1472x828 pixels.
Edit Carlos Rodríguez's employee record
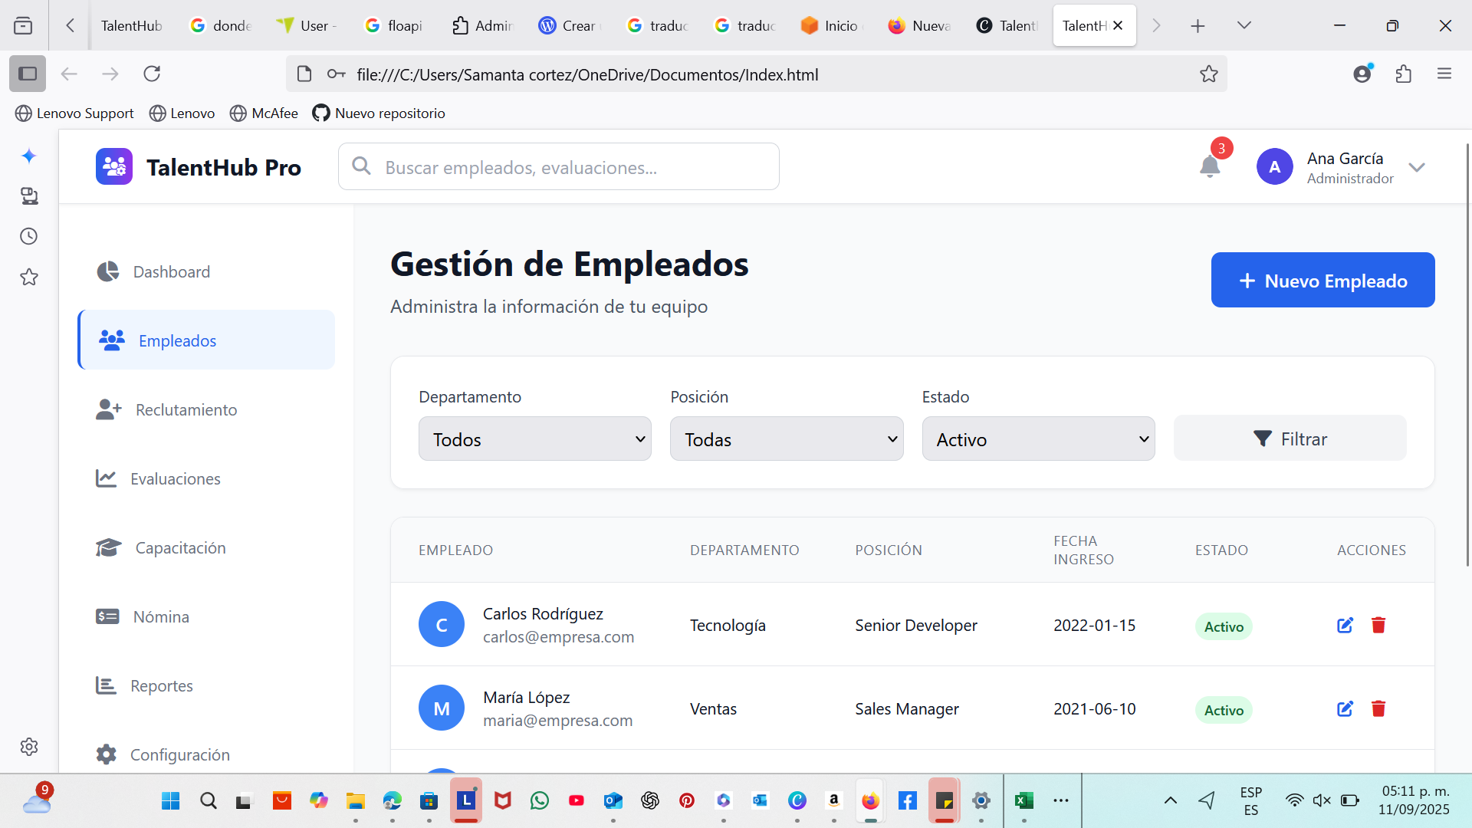pyautogui.click(x=1345, y=626)
